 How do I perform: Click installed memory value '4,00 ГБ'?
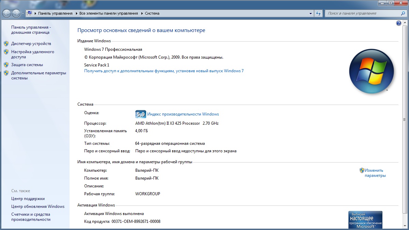click(141, 131)
